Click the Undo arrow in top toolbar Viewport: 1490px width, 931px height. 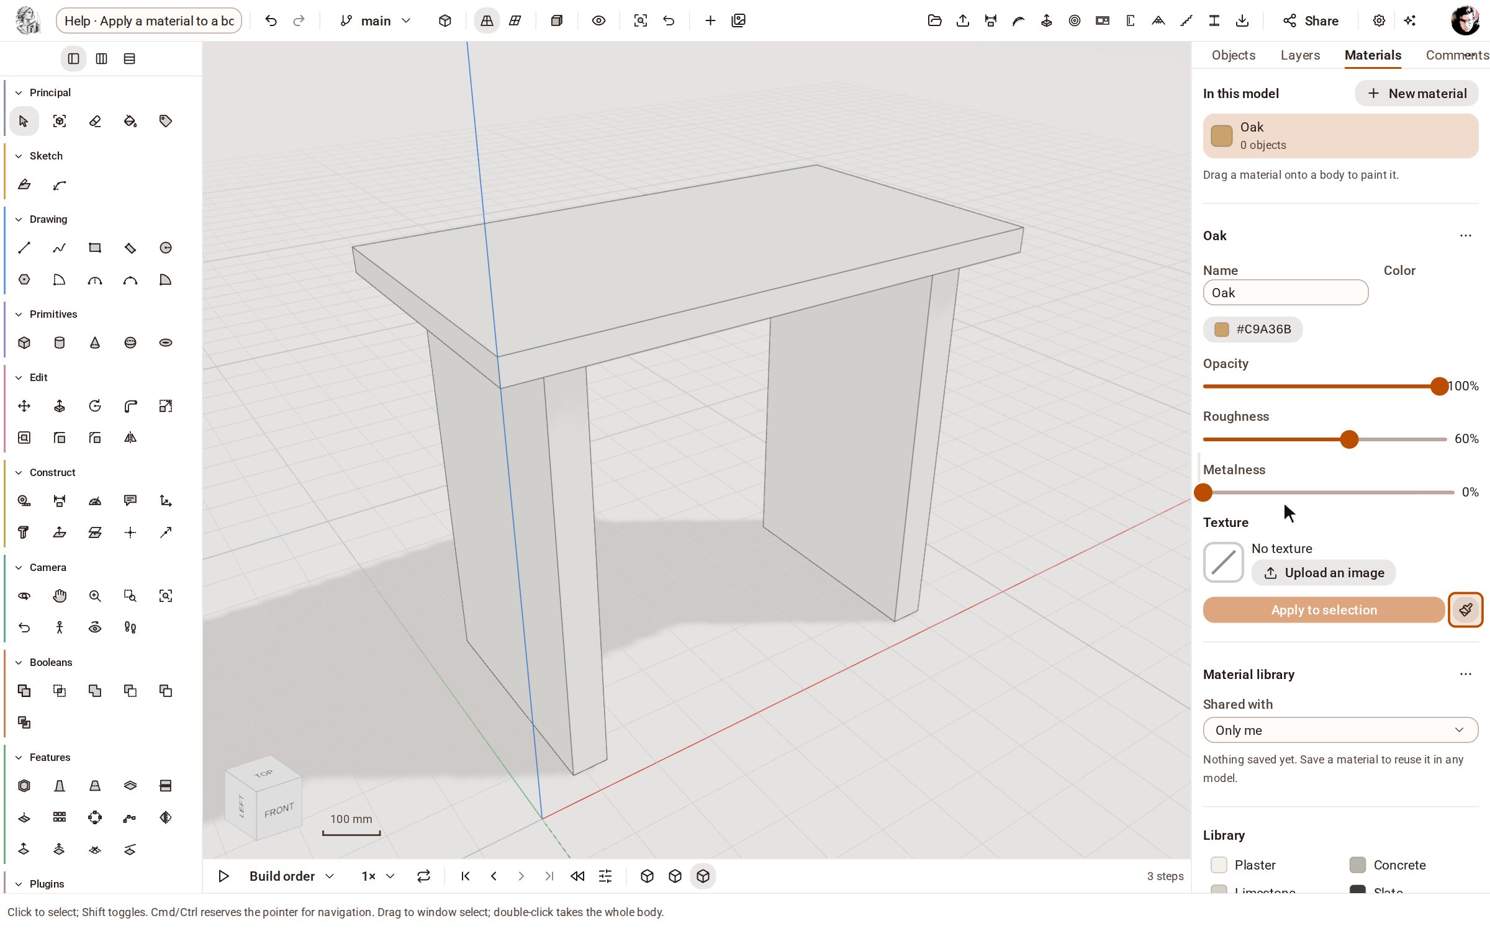[x=271, y=20]
